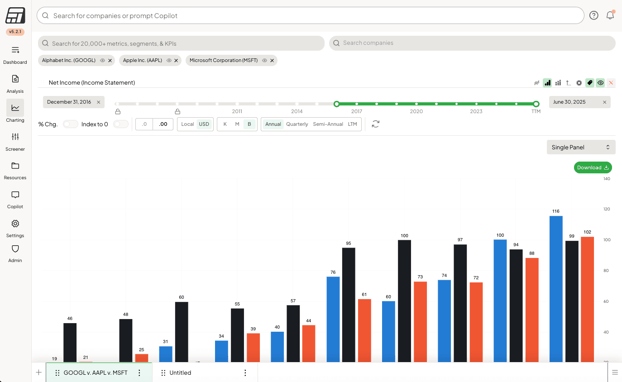This screenshot has height=382, width=622.
Task: Switch chart to line chart mode
Action: click(x=536, y=83)
